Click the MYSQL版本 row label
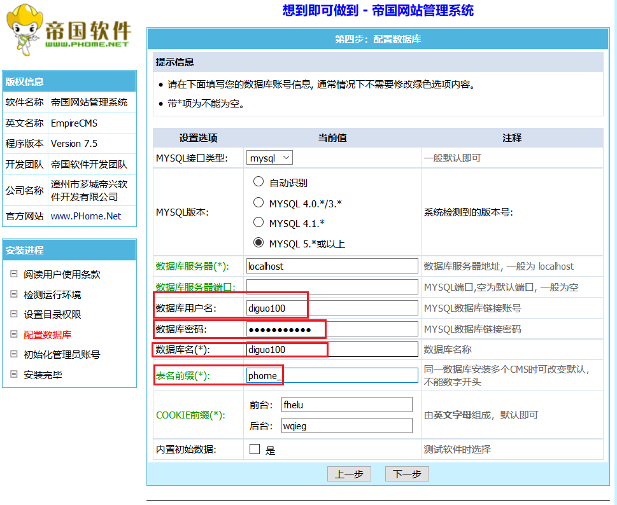 pyautogui.click(x=182, y=212)
